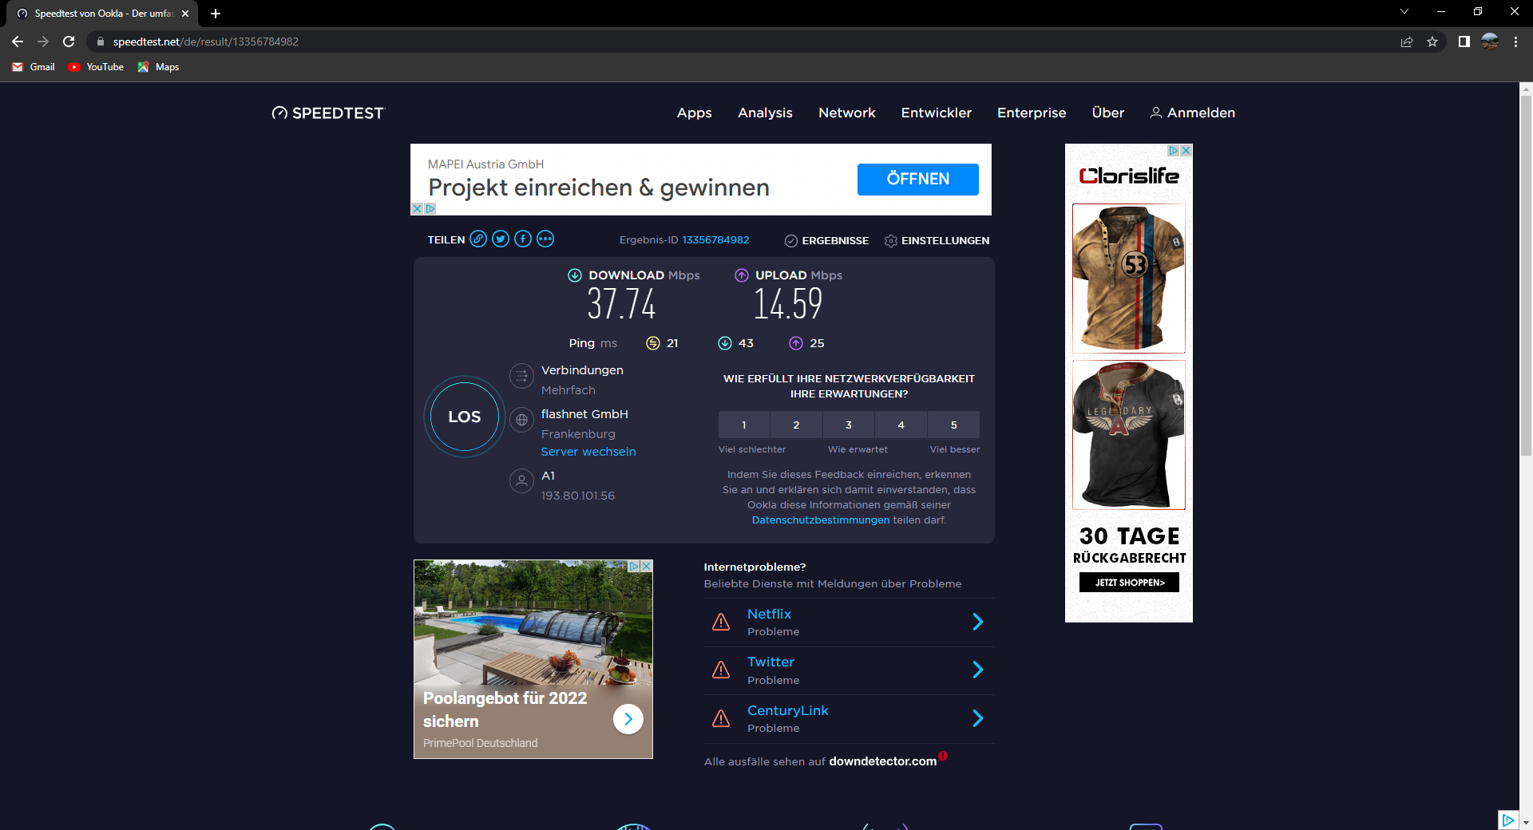Open the YouTube bookmark

click(x=96, y=67)
